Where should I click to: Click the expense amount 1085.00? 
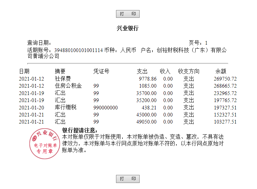148,86
